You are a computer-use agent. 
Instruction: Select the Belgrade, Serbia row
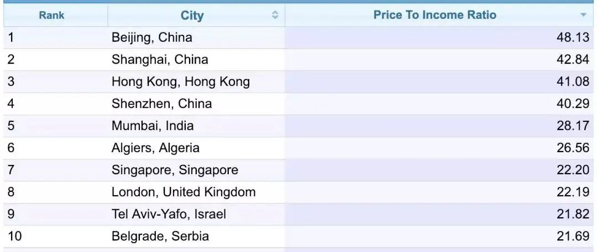[298, 236]
